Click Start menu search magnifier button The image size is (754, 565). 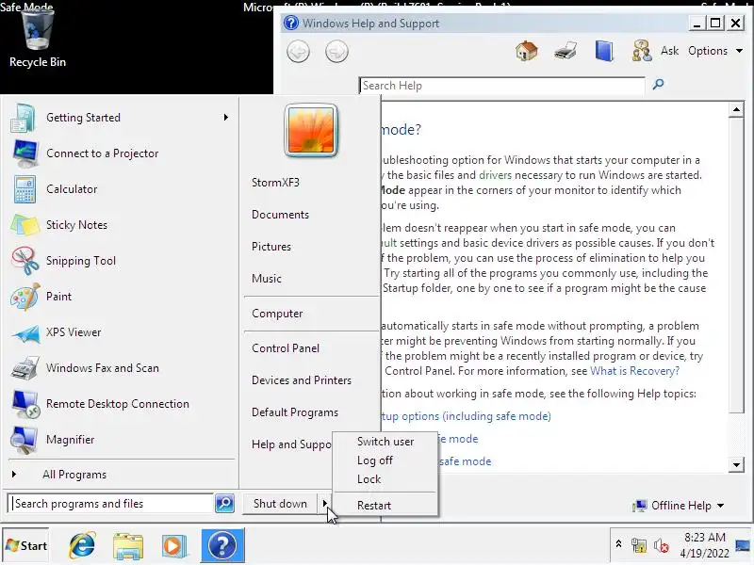click(224, 503)
